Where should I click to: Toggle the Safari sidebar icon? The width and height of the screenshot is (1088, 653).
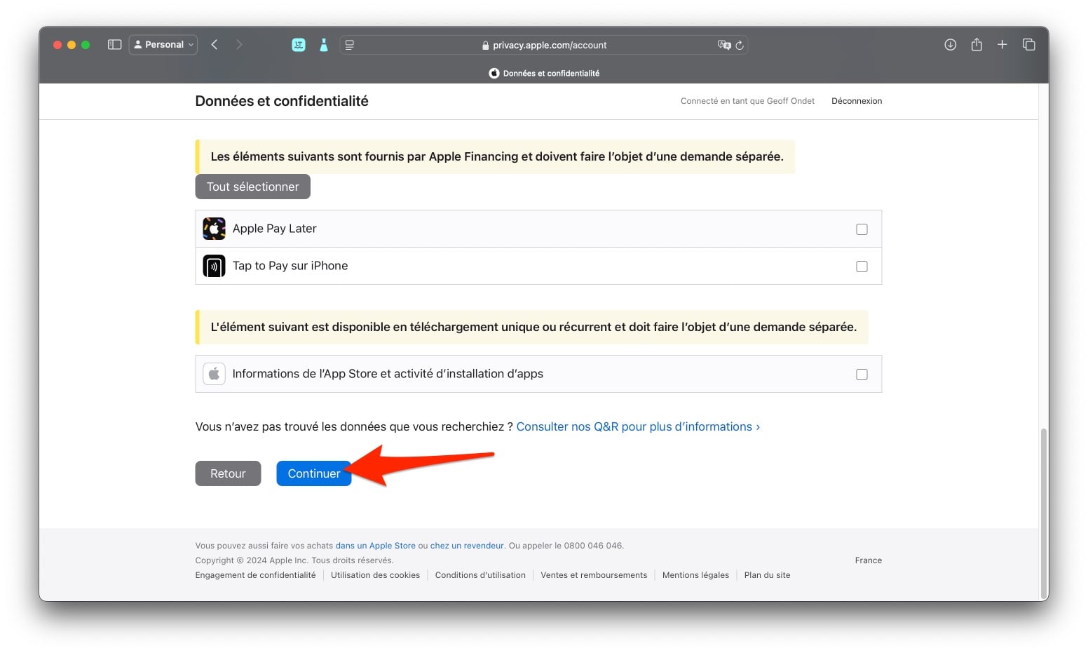(114, 45)
